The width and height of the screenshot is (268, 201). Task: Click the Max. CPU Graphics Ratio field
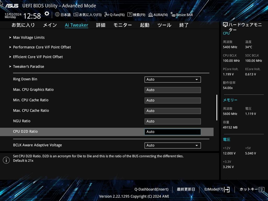[x=173, y=90]
